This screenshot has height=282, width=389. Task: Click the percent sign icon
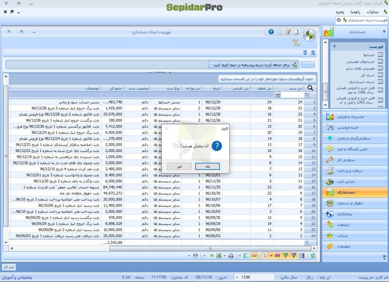[296, 43]
